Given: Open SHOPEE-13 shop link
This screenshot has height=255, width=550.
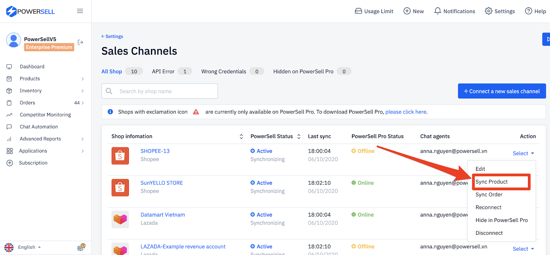Looking at the screenshot, I should [x=155, y=151].
